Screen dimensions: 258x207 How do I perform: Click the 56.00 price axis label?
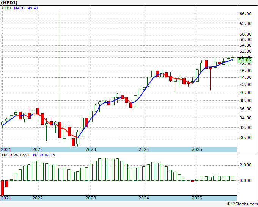[x=245, y=39]
